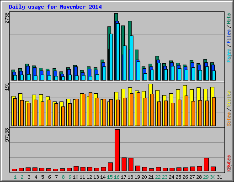Select day 28 on the date axis

tap(199, 177)
